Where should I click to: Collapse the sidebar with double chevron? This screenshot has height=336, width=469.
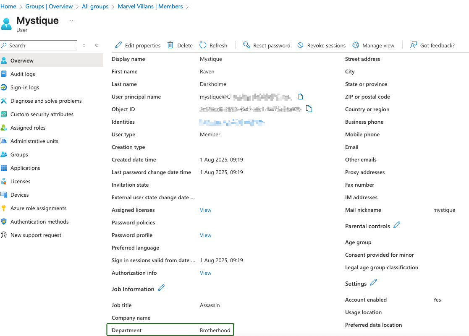pos(96,45)
